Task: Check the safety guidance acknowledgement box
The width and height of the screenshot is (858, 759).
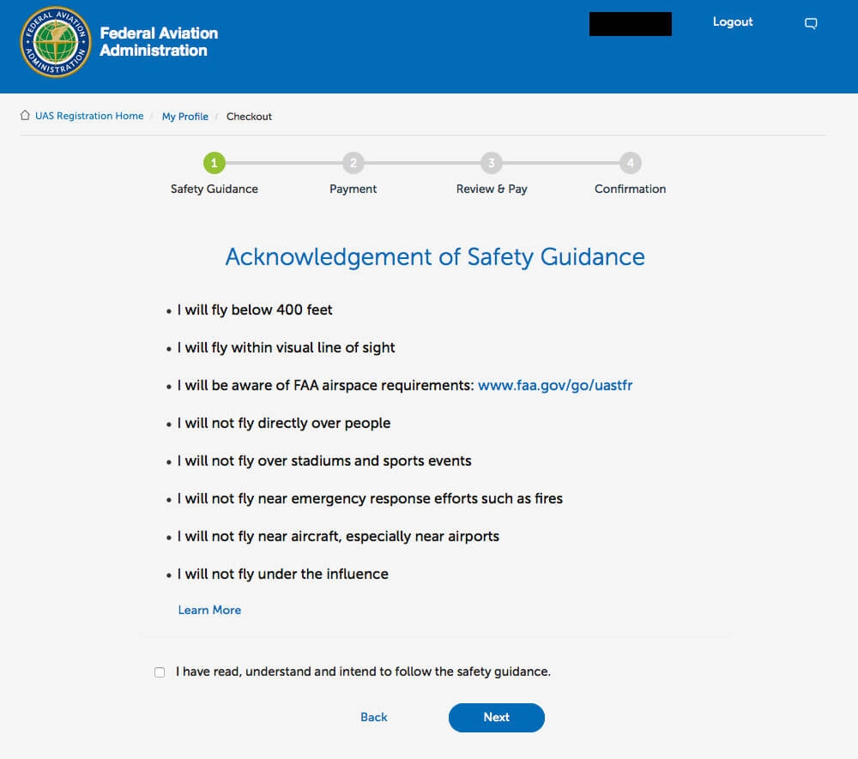Action: (160, 672)
